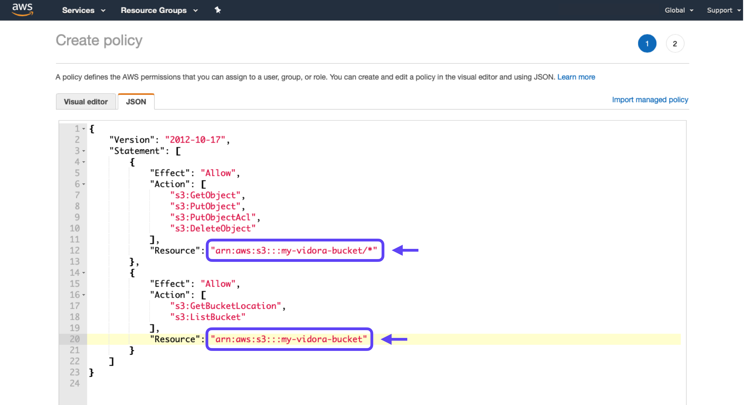Click the "s3:GetBucketLocation" action text
Screen dimensions: 744x405
click(x=226, y=306)
